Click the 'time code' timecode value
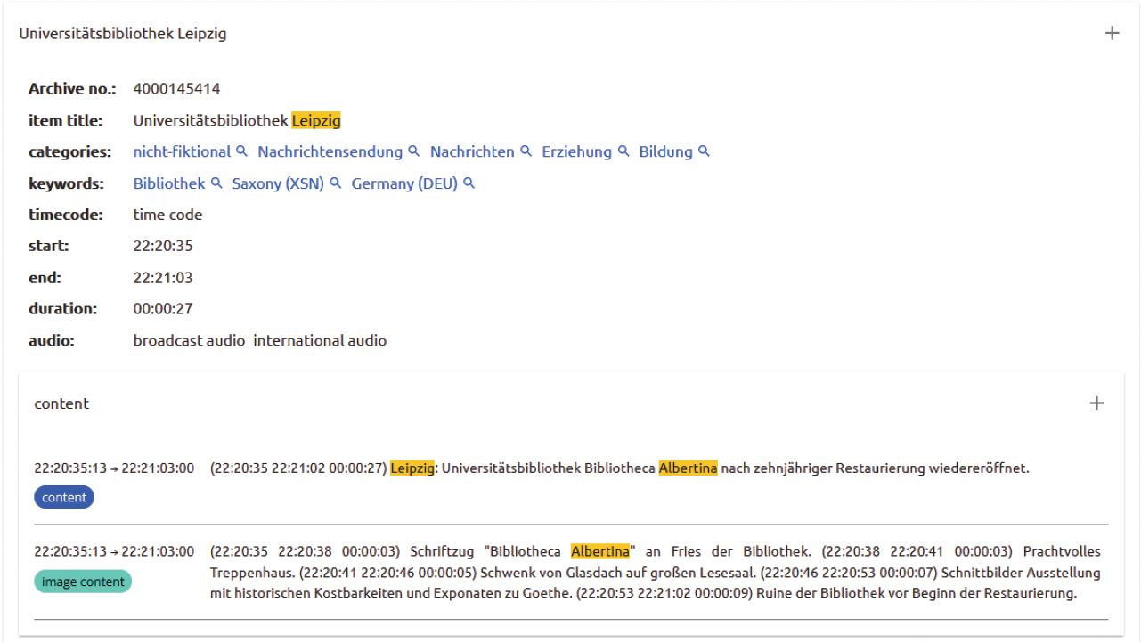1141x643 pixels. (x=167, y=215)
